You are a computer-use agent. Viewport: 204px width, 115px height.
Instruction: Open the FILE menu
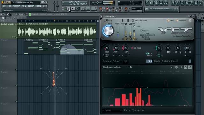click(4, 6)
